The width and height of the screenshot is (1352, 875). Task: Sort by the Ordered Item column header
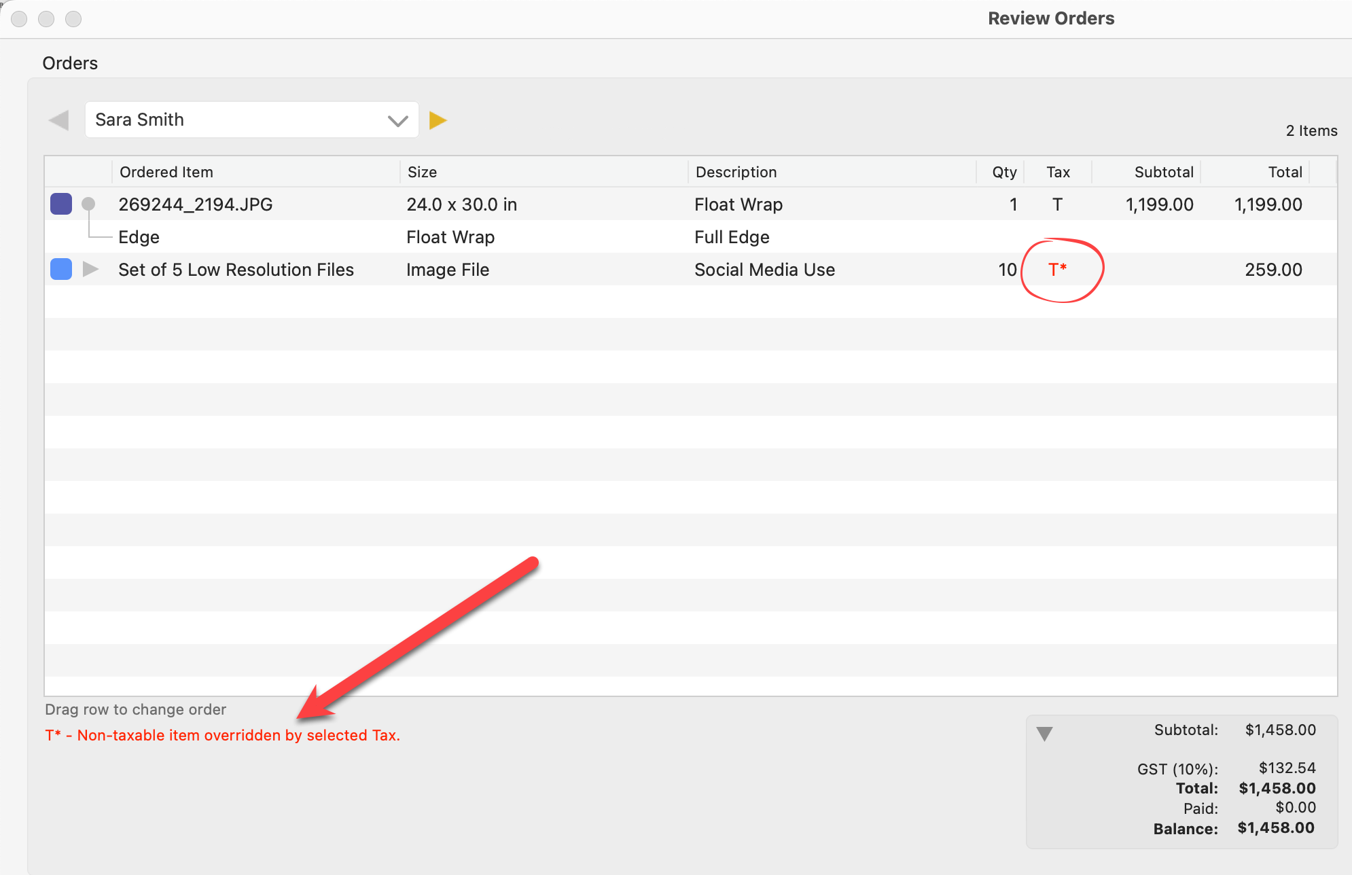click(166, 172)
